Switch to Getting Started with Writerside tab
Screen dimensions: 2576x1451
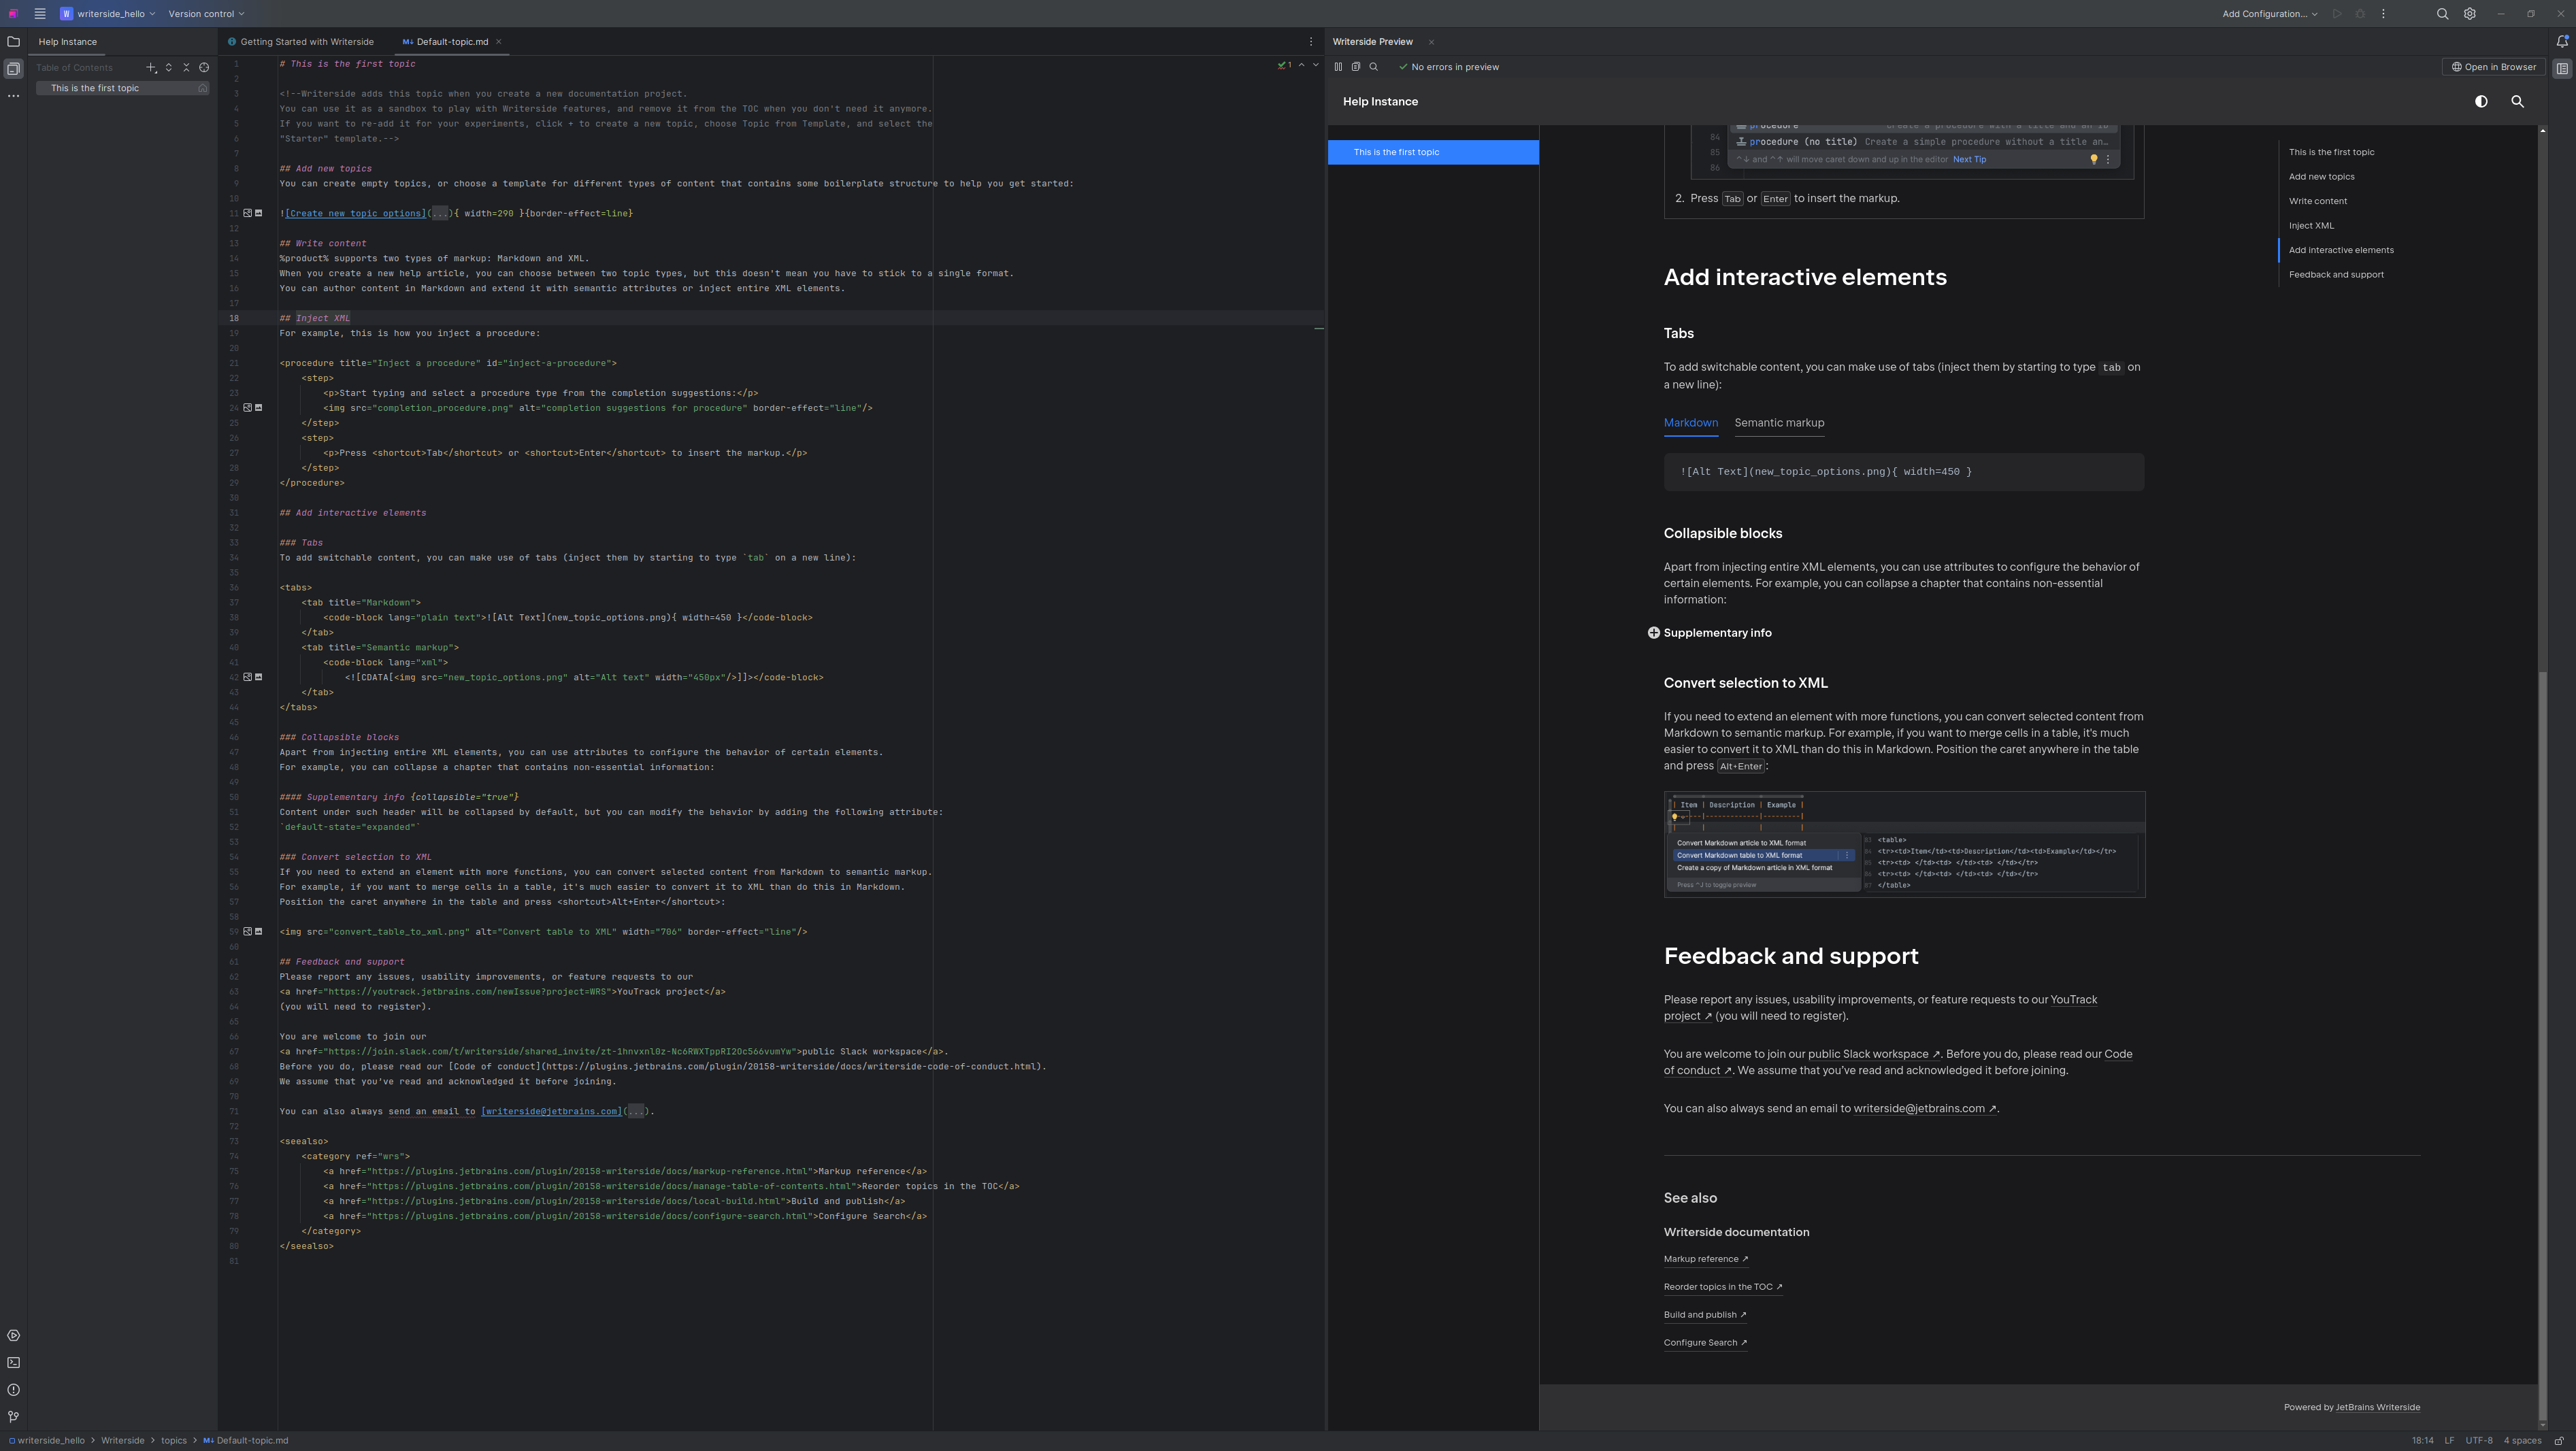pos(306,42)
